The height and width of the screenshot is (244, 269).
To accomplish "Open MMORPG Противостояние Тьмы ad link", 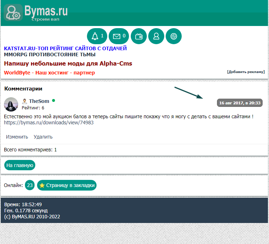I will point(50,54).
